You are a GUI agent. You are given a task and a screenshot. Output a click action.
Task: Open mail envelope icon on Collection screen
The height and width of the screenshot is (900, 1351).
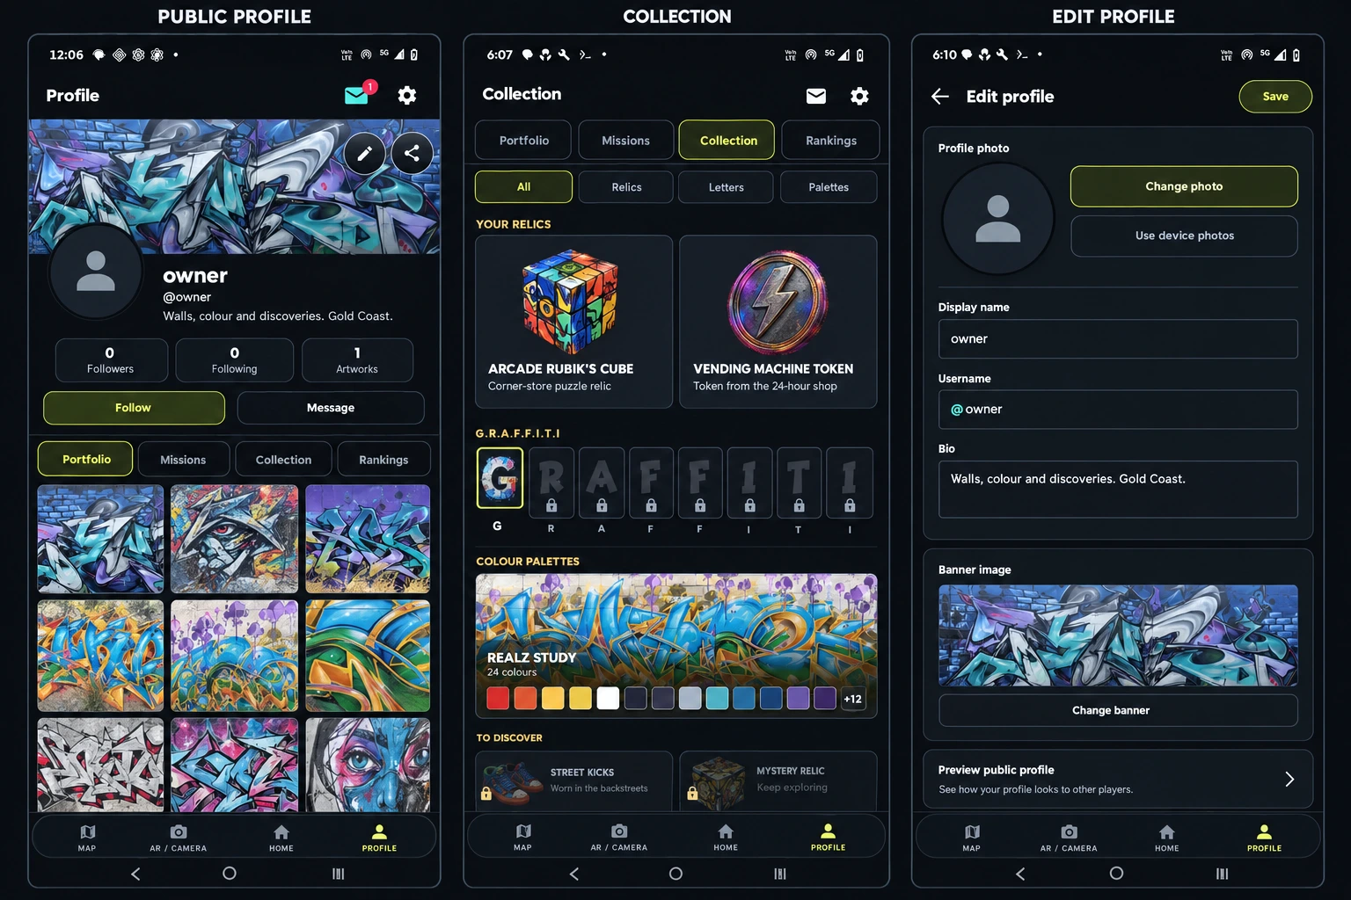click(x=816, y=96)
